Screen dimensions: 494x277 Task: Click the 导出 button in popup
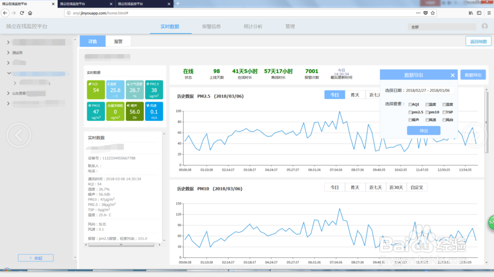pyautogui.click(x=423, y=131)
